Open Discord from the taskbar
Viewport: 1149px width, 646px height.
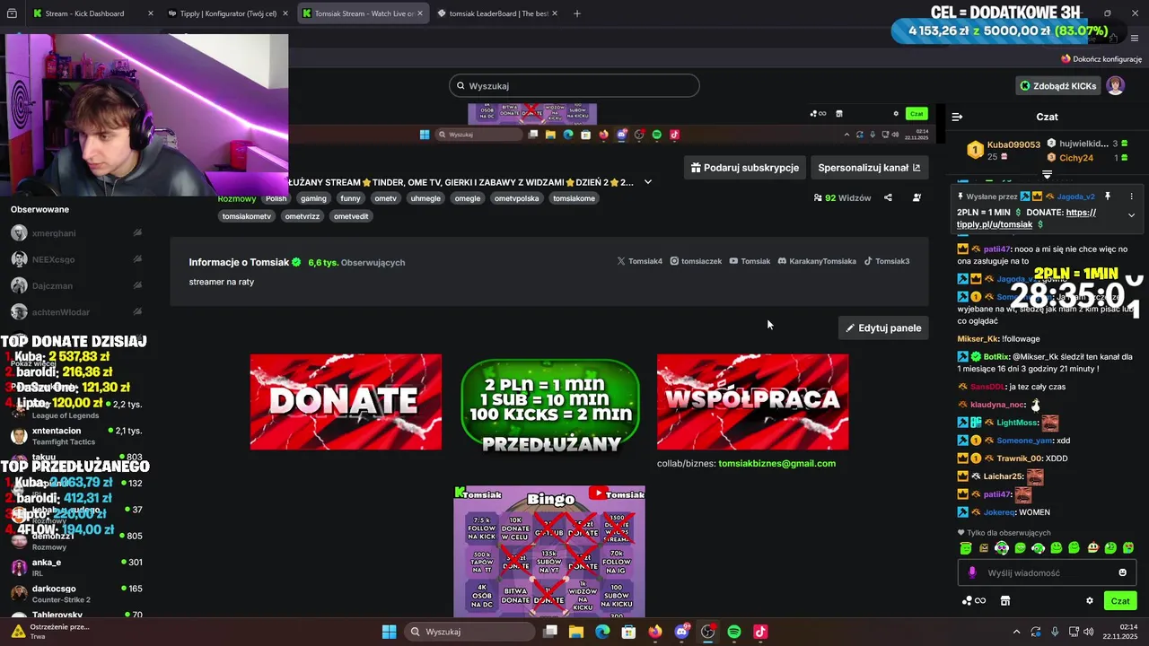coord(682,632)
